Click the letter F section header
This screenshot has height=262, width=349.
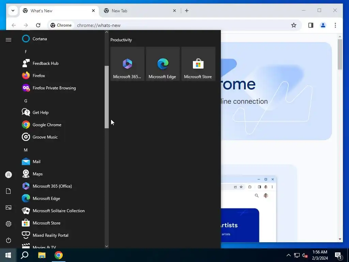[x=26, y=52]
